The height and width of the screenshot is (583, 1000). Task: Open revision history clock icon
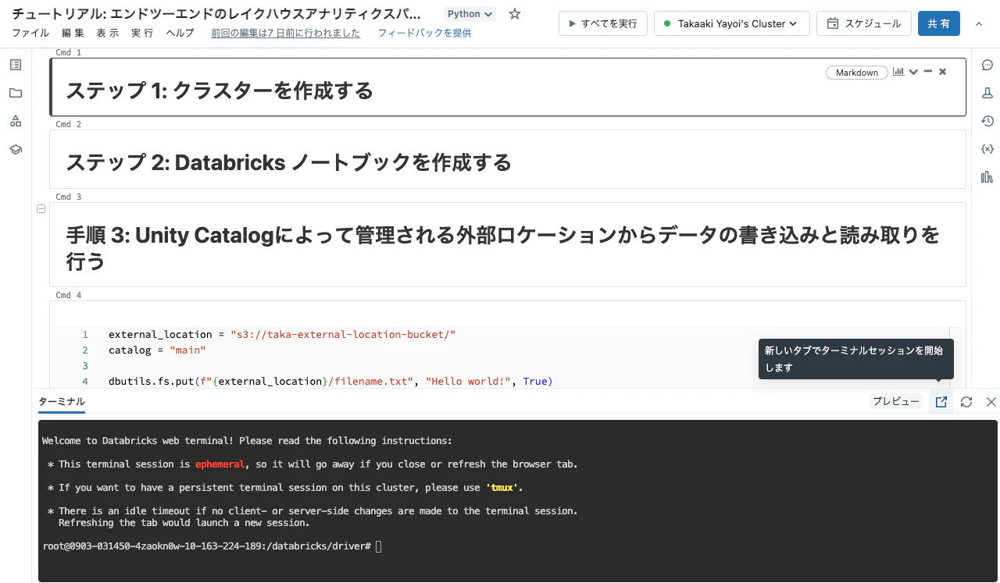[x=987, y=121]
